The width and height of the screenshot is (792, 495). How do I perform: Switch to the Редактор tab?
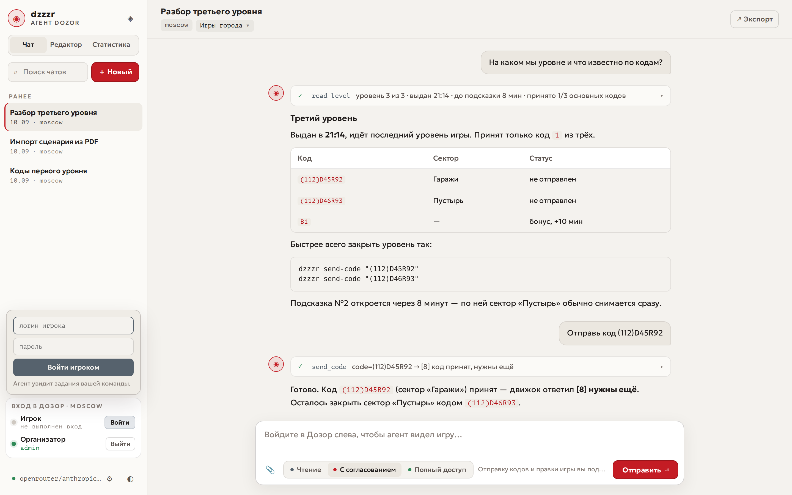(x=66, y=45)
